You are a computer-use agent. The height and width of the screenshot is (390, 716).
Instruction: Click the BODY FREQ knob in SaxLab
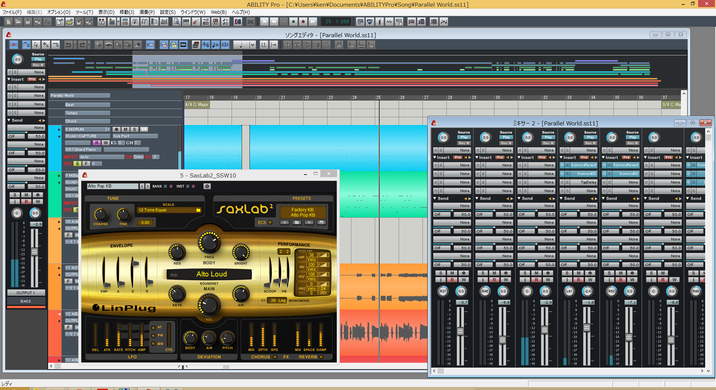pyautogui.click(x=209, y=243)
